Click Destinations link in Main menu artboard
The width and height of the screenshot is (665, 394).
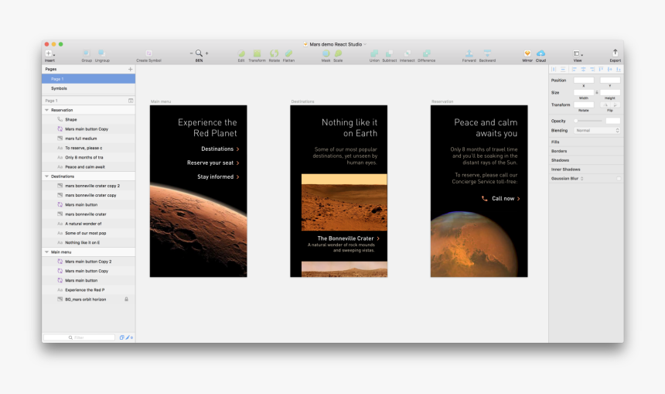click(x=220, y=149)
